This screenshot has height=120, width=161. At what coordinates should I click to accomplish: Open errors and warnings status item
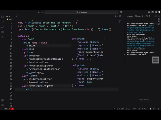coord(7,109)
